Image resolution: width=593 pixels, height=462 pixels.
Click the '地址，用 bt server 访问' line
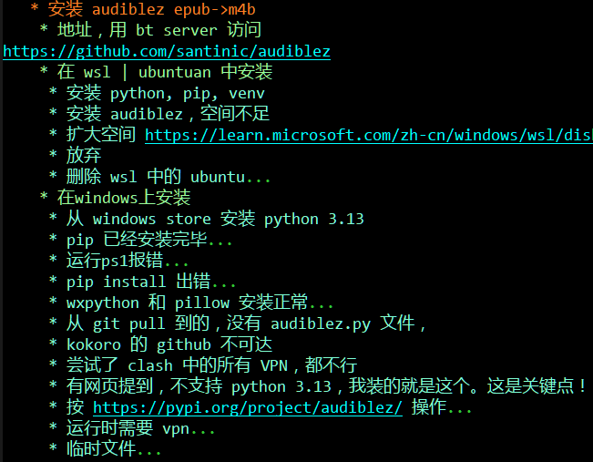click(x=158, y=30)
